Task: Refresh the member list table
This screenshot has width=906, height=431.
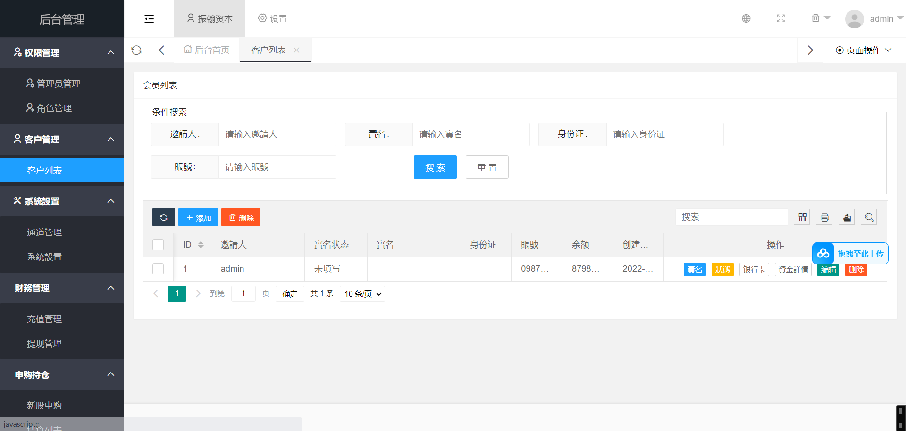Action: 163,217
